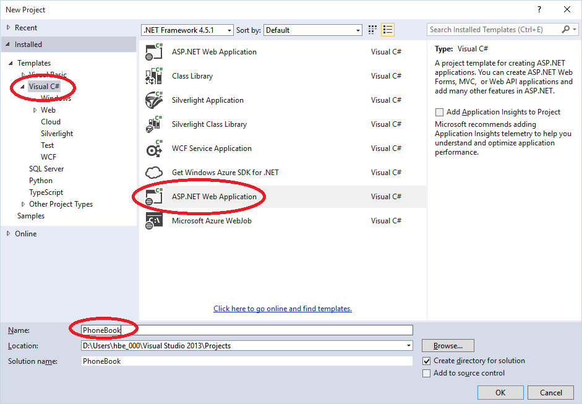Click the Azure SDK cloud icon
582x404 pixels.
[154, 173]
